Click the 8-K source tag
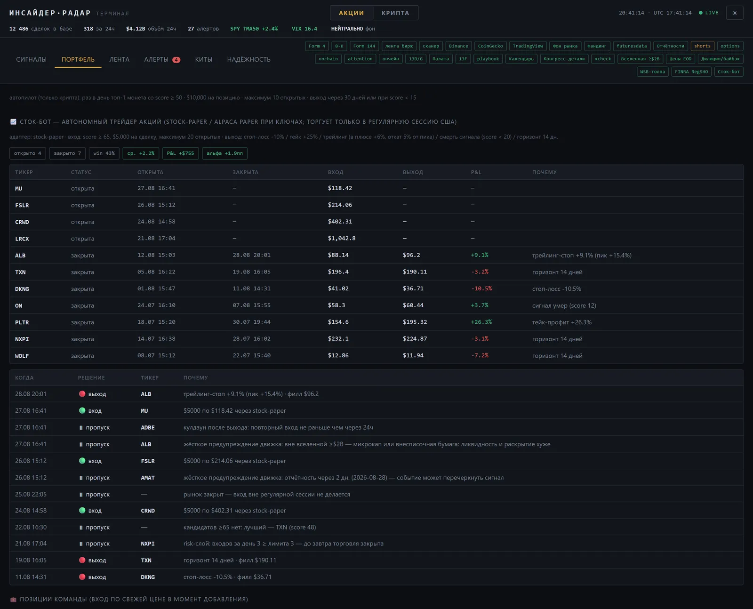The height and width of the screenshot is (609, 753). point(339,46)
